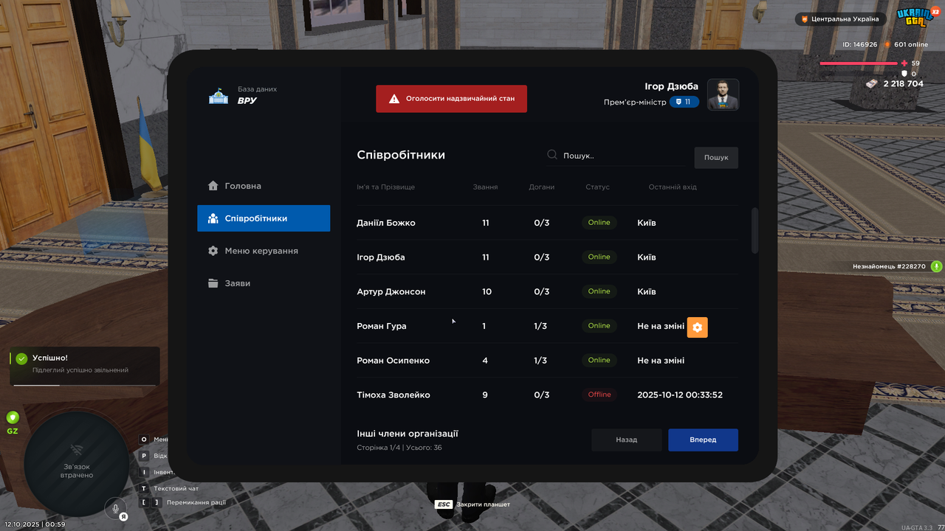
Task: Select employee Тімоха Зволейко
Action: [547, 395]
